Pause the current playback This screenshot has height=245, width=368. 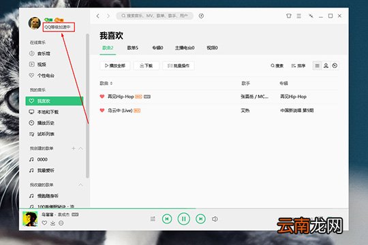click(184, 218)
